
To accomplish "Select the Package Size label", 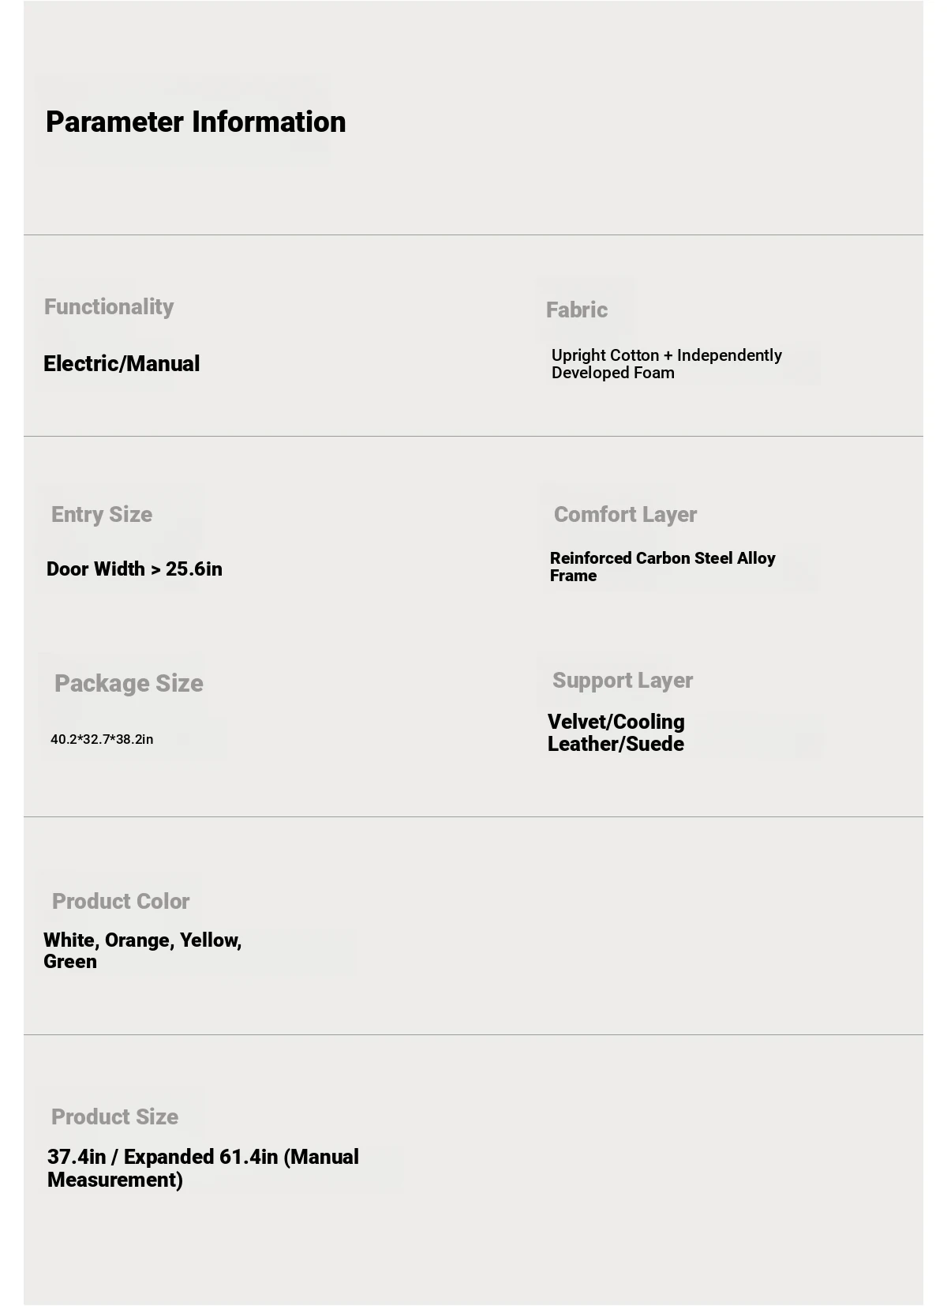I will click(x=129, y=684).
